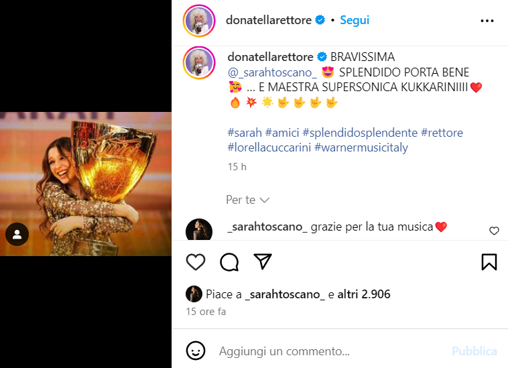Show tagged people on photo
This screenshot has height=368, width=508.
click(x=17, y=235)
